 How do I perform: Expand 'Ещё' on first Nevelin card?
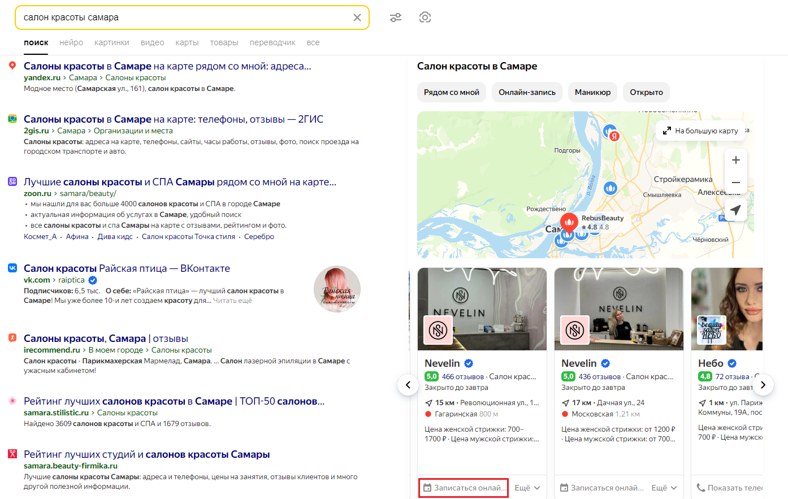(x=527, y=488)
